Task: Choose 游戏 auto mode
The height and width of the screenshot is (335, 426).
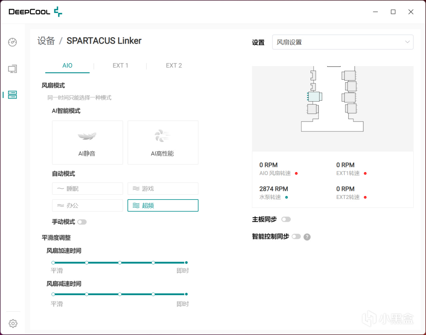Action: tap(163, 189)
